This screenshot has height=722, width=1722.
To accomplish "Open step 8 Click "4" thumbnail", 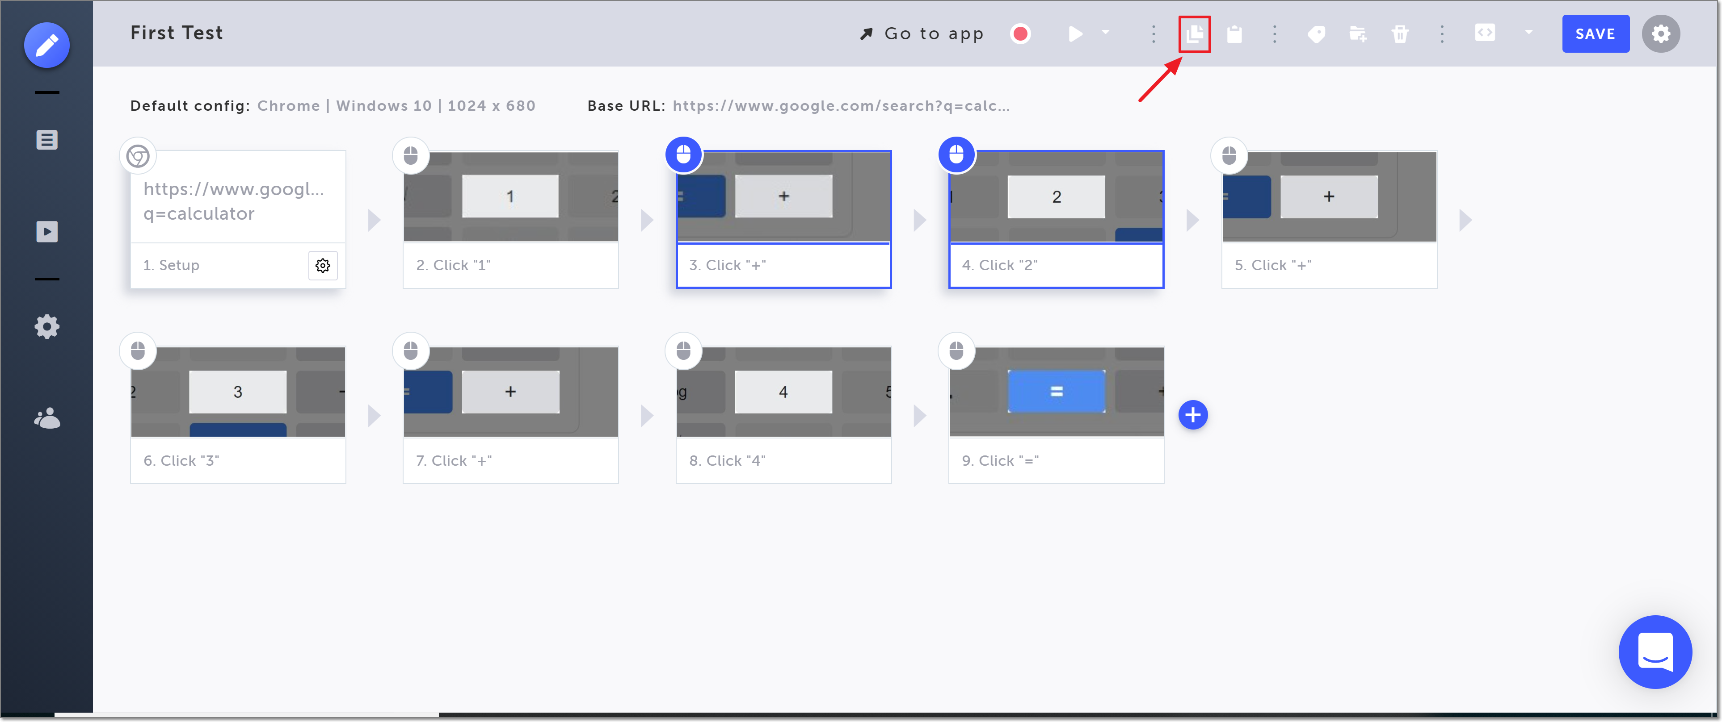I will tap(783, 392).
